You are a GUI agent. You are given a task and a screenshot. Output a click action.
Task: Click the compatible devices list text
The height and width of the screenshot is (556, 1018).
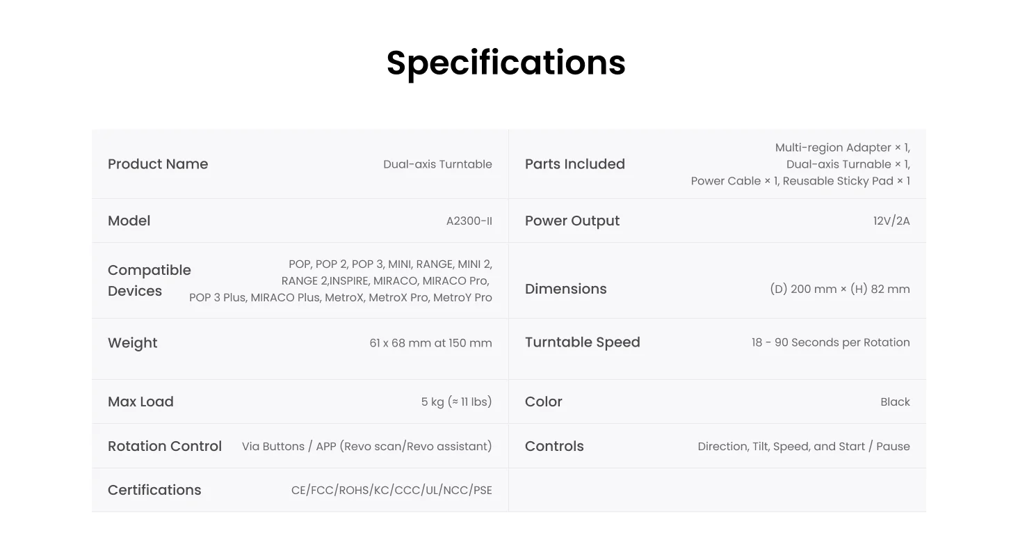(341, 281)
